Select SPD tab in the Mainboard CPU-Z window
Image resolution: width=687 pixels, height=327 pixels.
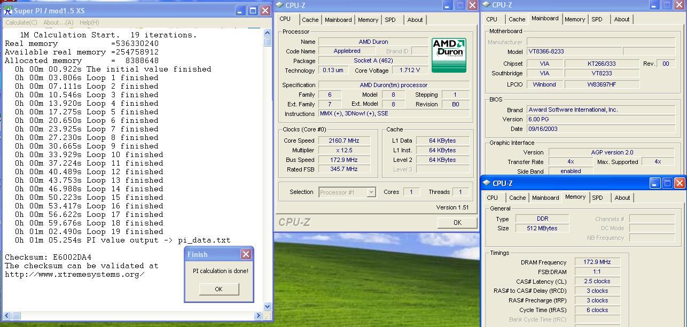point(597,19)
